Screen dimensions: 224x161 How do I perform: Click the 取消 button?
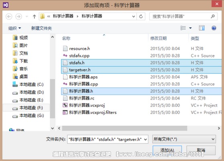coord(201,150)
